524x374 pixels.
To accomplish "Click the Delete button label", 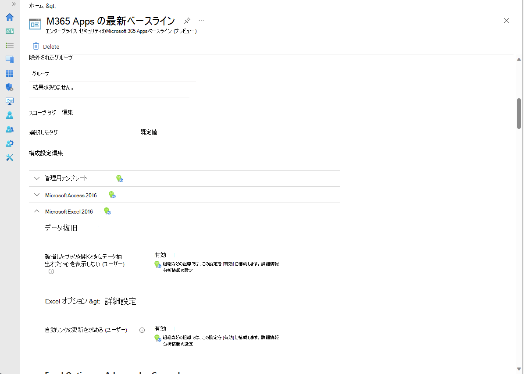I will click(51, 47).
